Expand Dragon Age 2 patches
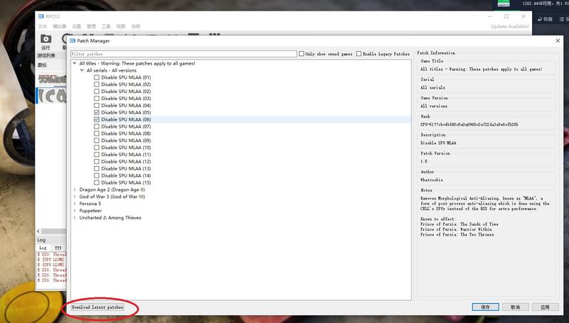The height and width of the screenshot is (323, 569). pyautogui.click(x=75, y=190)
